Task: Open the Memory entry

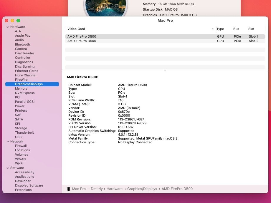Action: (x=21, y=89)
